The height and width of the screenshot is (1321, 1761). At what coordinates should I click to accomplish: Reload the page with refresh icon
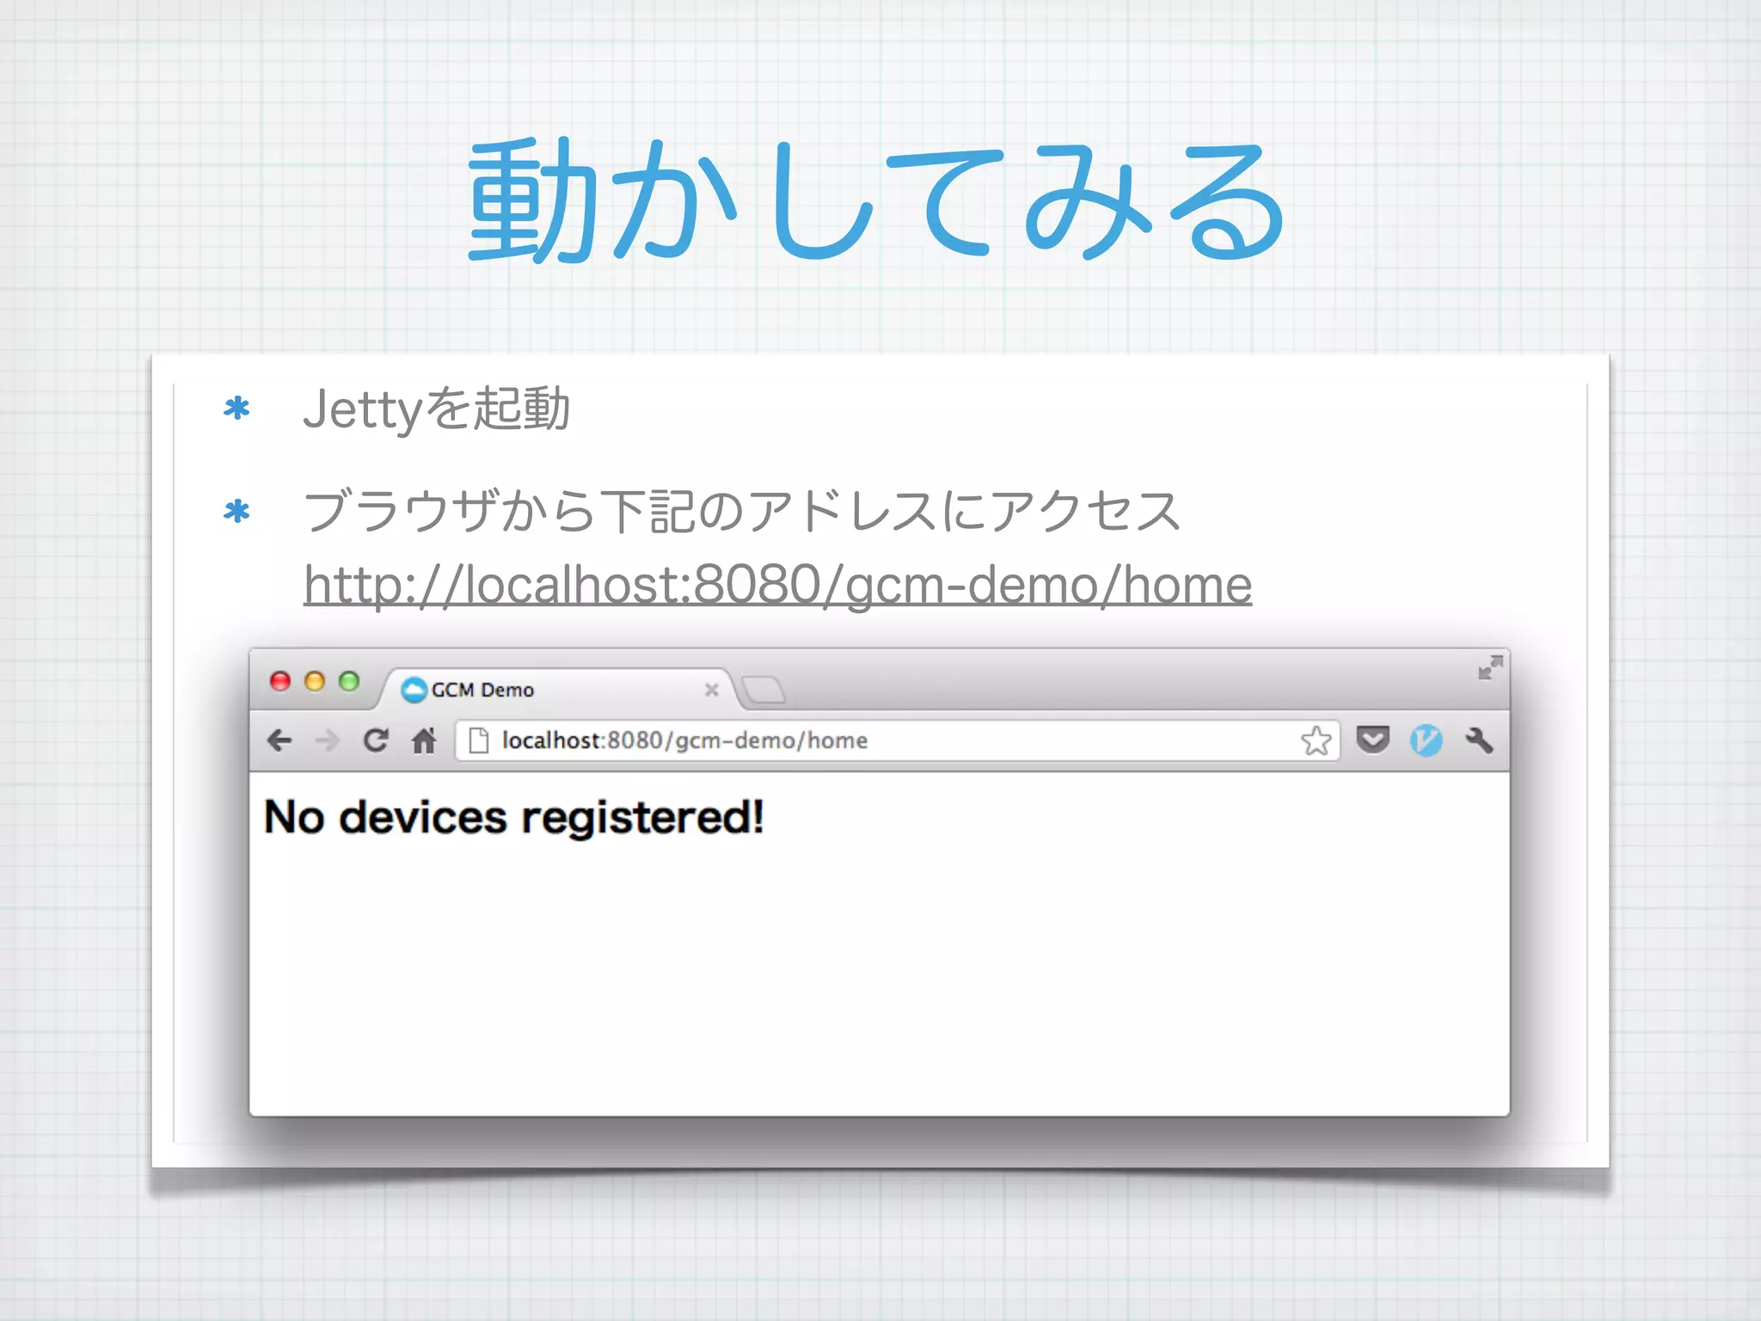(x=376, y=740)
